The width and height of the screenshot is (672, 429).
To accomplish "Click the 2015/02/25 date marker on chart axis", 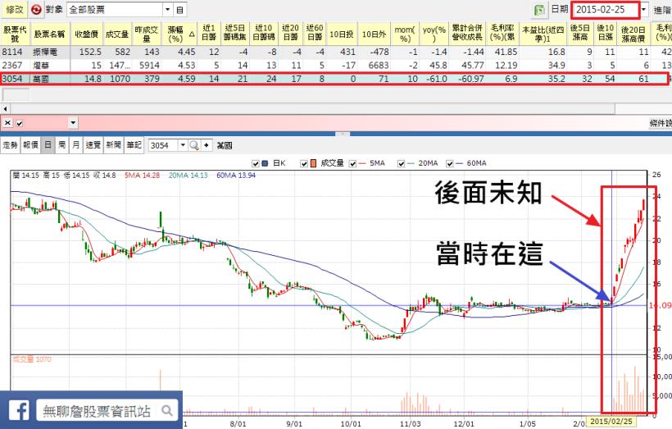I will point(611,421).
